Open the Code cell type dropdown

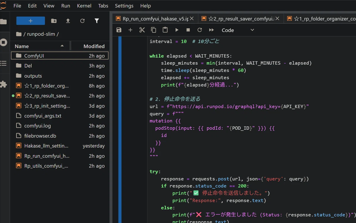pyautogui.click(x=238, y=30)
